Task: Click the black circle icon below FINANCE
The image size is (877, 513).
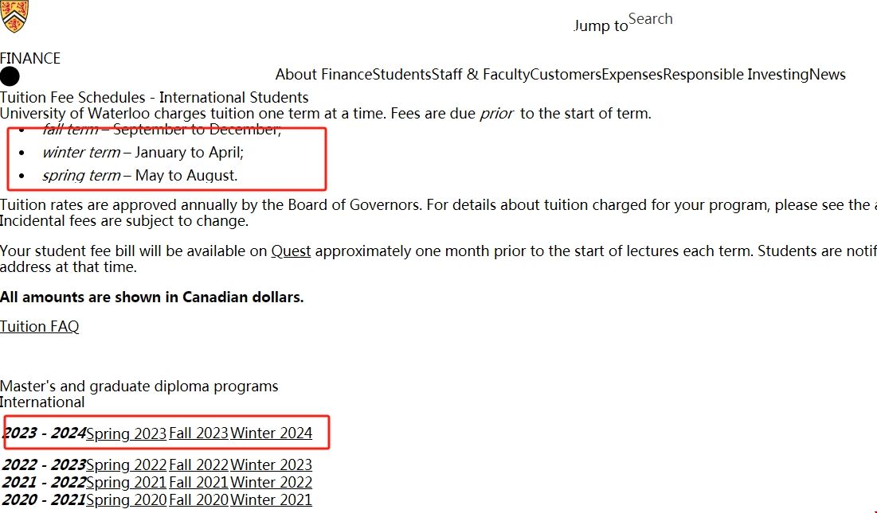Action: click(x=10, y=76)
